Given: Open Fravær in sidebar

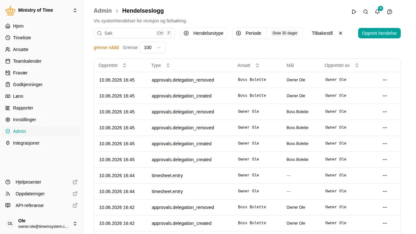Looking at the screenshot, I should click(41, 73).
